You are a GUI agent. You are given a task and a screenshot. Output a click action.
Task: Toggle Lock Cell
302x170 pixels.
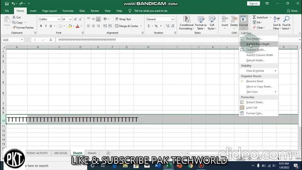point(259,108)
